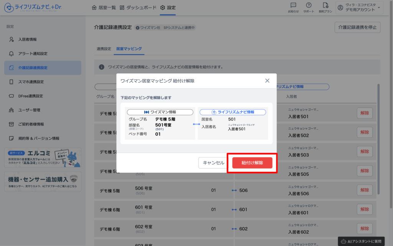Close the マッピング 紐付け解除 dialog
This screenshot has height=246, width=393.
click(268, 81)
